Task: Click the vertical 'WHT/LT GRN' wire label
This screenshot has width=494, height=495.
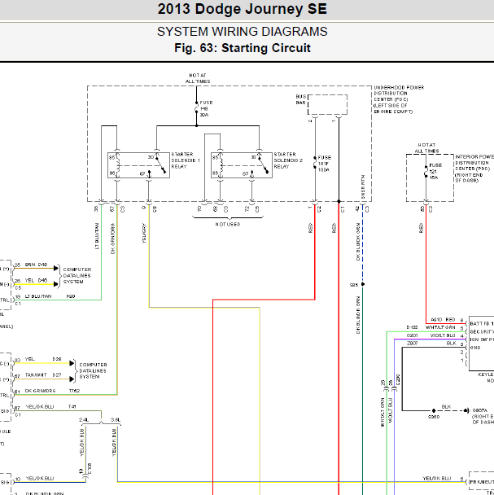Action: (x=383, y=412)
